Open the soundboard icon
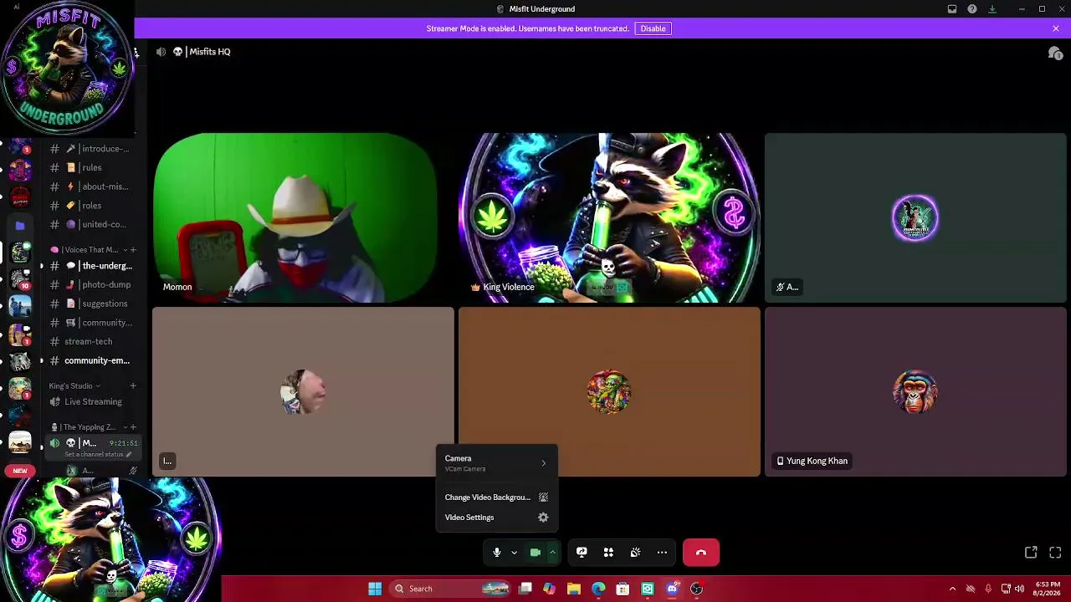 (x=635, y=553)
